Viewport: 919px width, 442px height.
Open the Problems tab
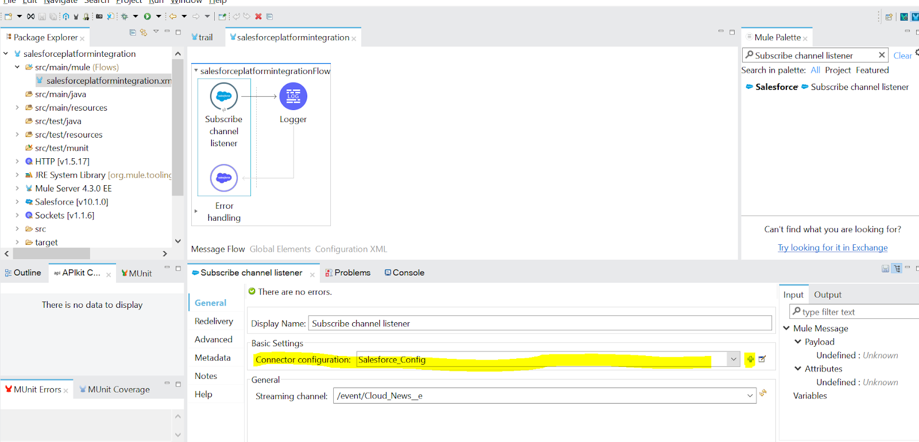pyautogui.click(x=348, y=272)
